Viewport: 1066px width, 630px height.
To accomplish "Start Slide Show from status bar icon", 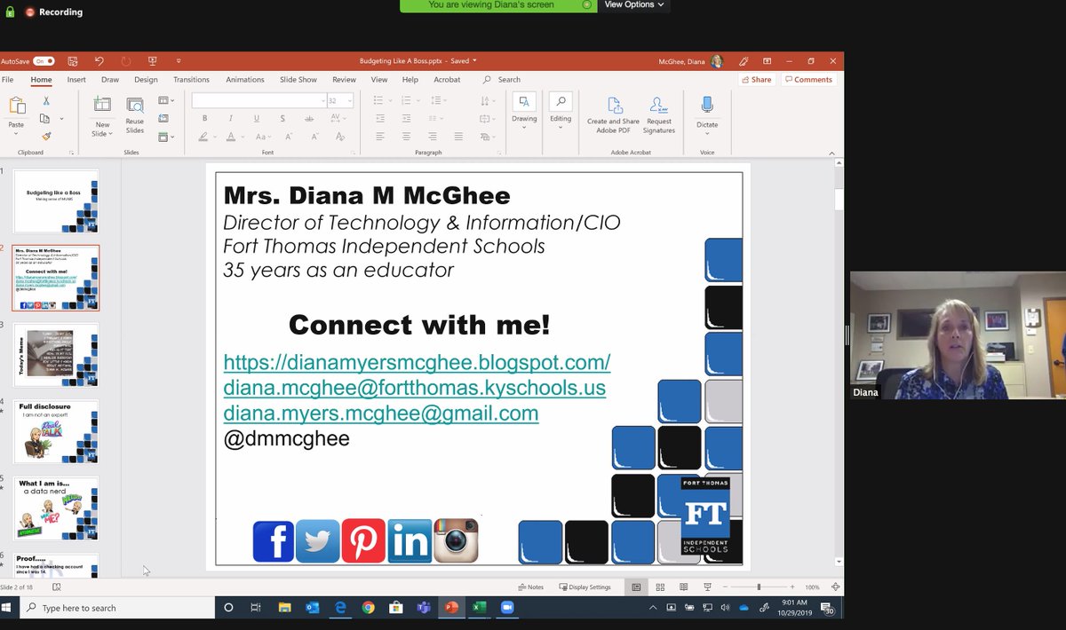I will tap(707, 587).
